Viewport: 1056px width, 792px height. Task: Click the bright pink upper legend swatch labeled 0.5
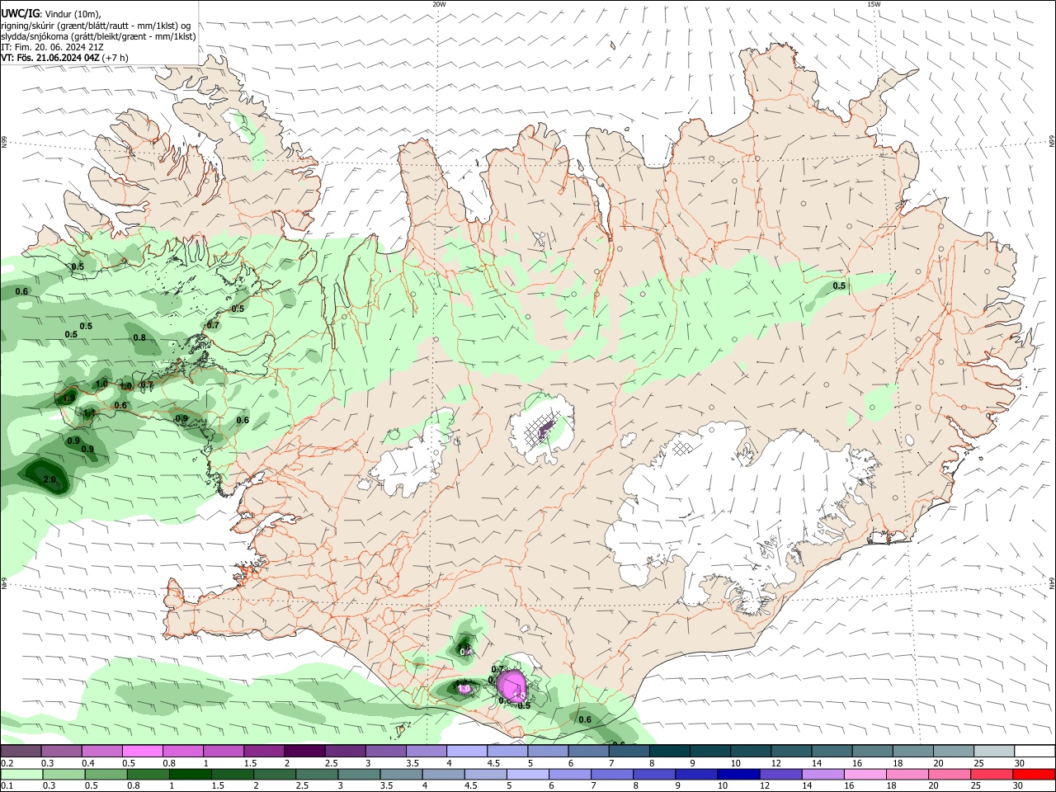(142, 751)
